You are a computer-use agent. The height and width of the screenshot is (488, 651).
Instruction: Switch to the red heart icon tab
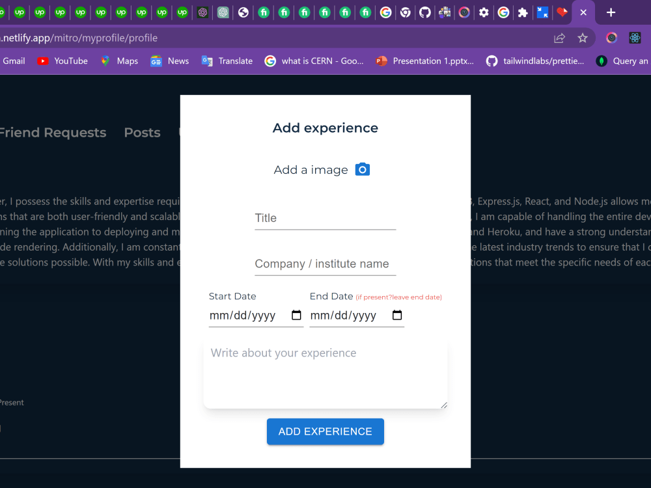562,12
